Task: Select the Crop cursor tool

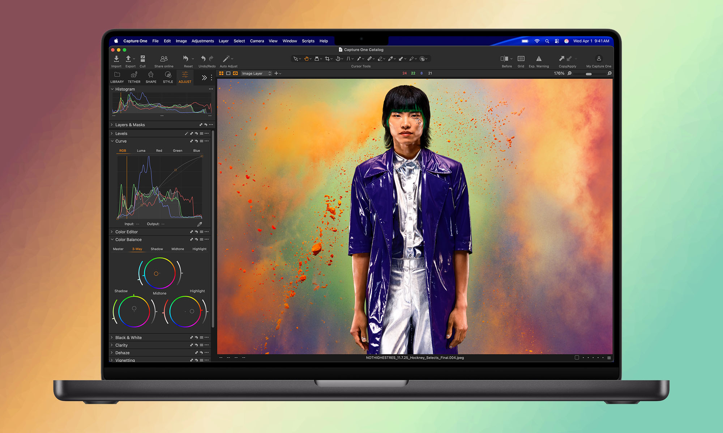Action: pos(327,59)
